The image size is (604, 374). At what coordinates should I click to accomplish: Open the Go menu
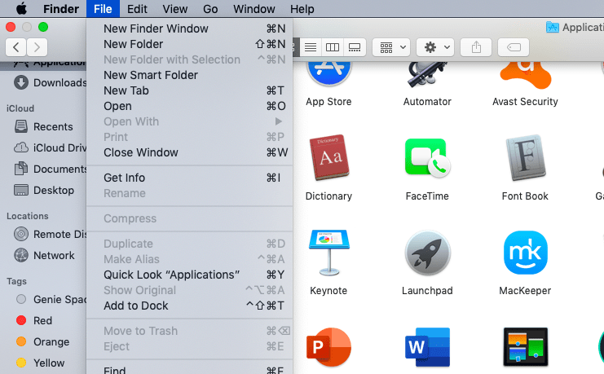[x=210, y=8]
